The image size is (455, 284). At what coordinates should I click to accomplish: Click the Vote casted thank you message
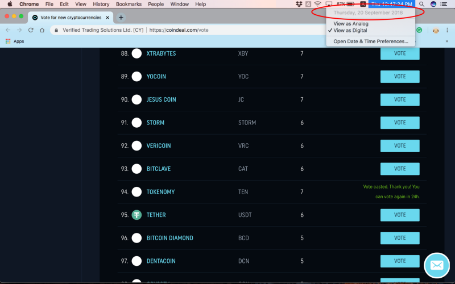click(x=391, y=191)
